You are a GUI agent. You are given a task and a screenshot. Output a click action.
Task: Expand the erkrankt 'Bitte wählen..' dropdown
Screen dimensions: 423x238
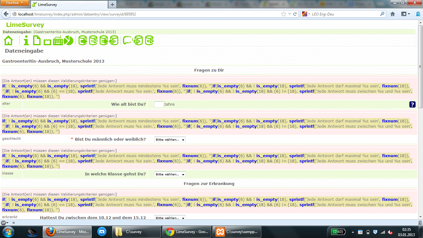click(x=170, y=218)
